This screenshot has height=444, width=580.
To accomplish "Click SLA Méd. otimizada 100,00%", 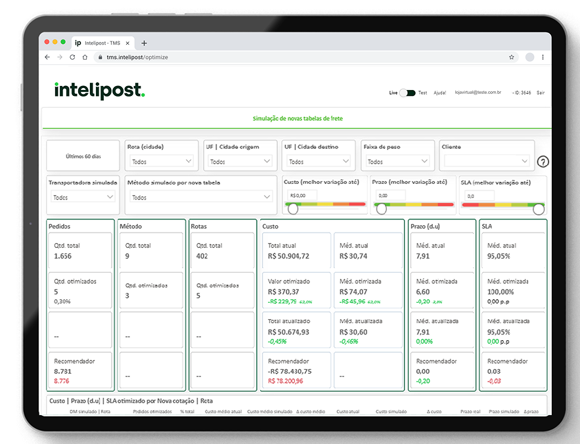I will click(501, 292).
